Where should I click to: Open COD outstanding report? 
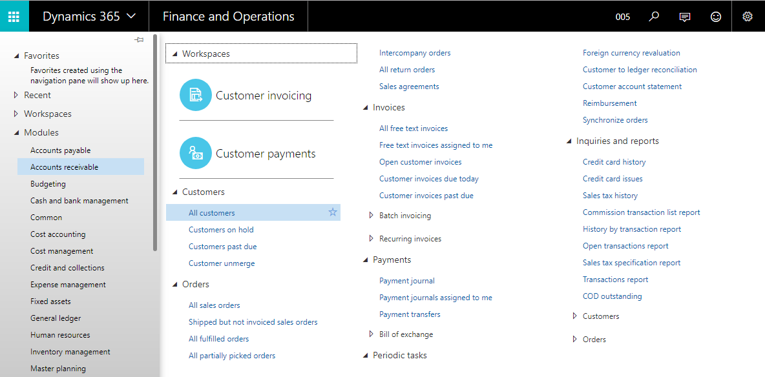pyautogui.click(x=613, y=296)
